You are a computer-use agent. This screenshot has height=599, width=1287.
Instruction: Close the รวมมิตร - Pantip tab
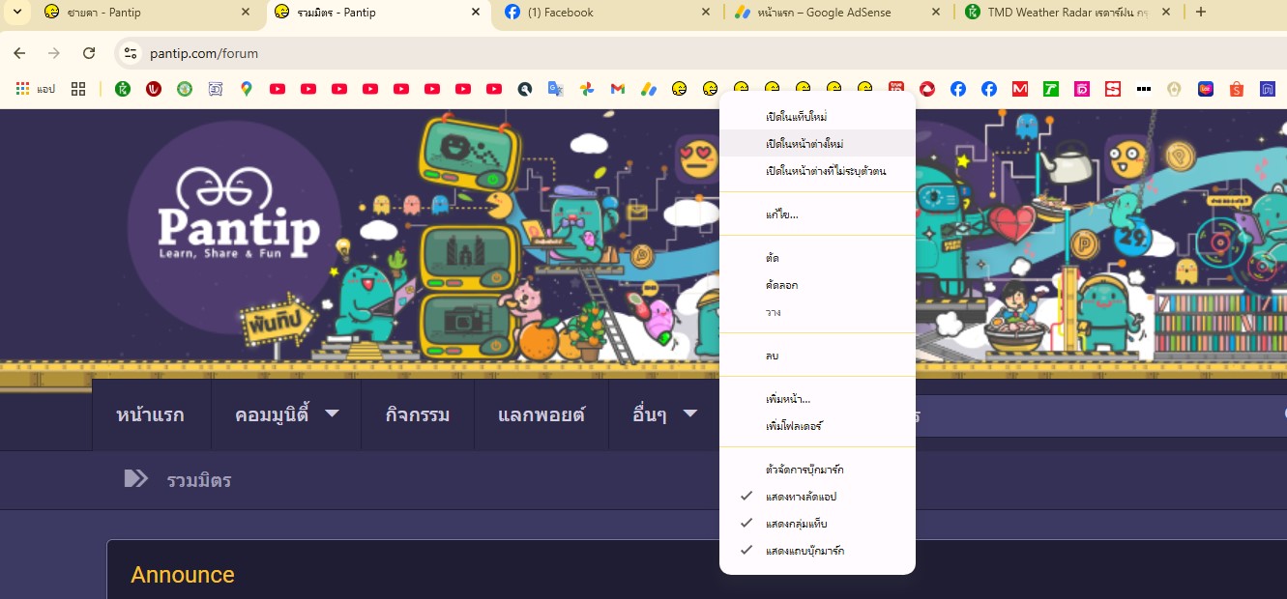[475, 13]
